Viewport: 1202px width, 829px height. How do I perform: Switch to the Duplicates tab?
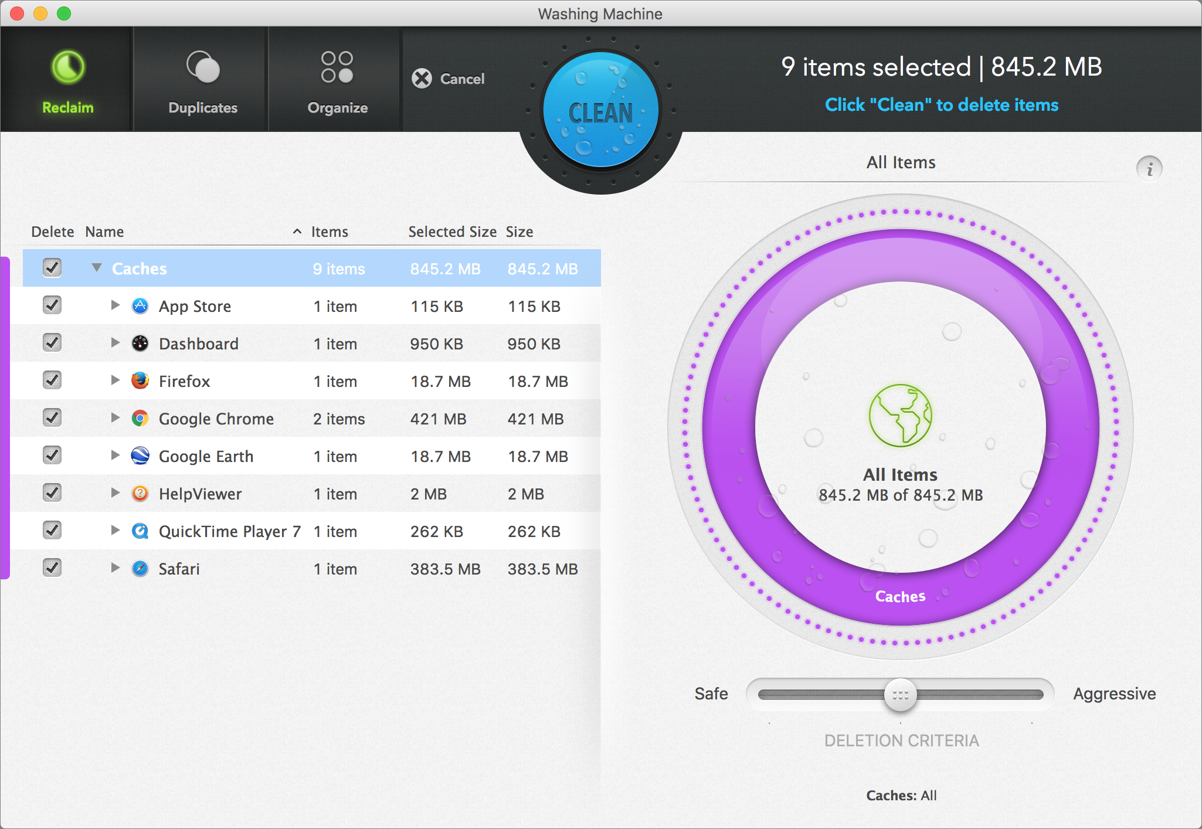tap(202, 79)
